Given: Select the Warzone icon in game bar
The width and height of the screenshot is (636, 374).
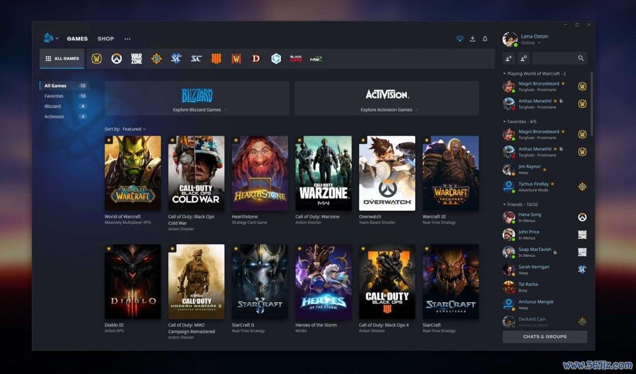Looking at the screenshot, I should click(136, 59).
